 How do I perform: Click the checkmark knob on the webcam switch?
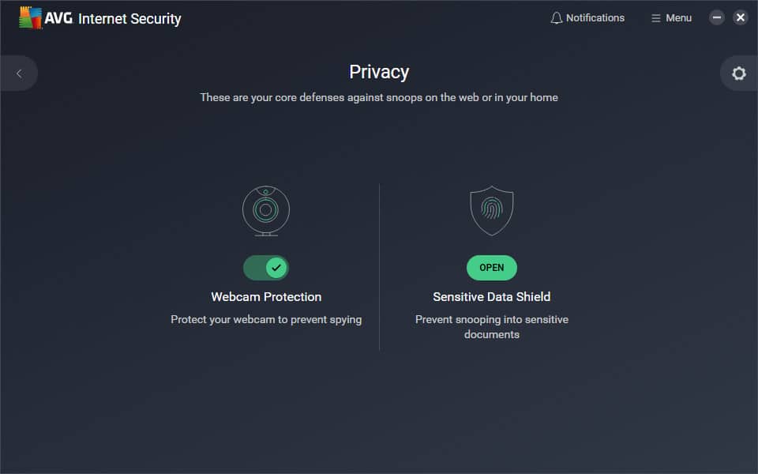276,268
